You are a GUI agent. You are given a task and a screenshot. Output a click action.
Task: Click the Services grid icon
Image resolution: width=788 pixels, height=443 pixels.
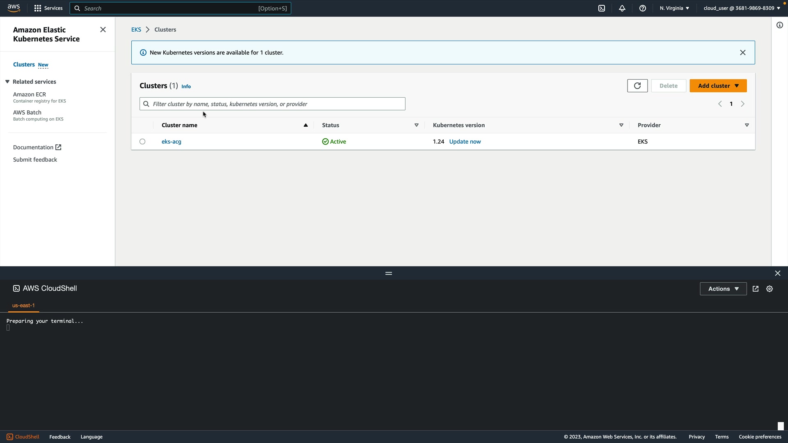click(38, 8)
